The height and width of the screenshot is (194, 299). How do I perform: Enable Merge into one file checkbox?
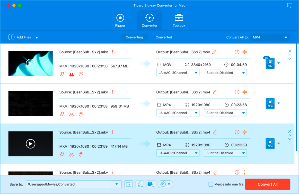tap(211, 184)
